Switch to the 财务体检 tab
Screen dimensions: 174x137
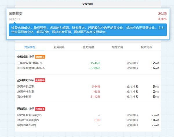click(30, 47)
